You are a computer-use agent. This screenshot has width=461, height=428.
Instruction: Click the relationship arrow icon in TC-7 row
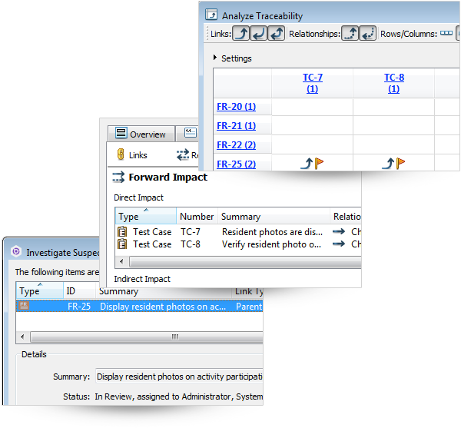(339, 231)
